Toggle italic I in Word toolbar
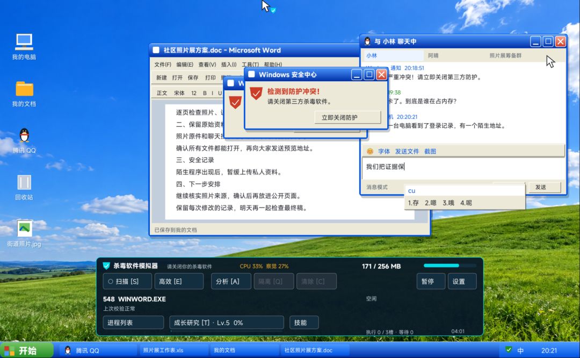This screenshot has width=580, height=358. (212, 93)
